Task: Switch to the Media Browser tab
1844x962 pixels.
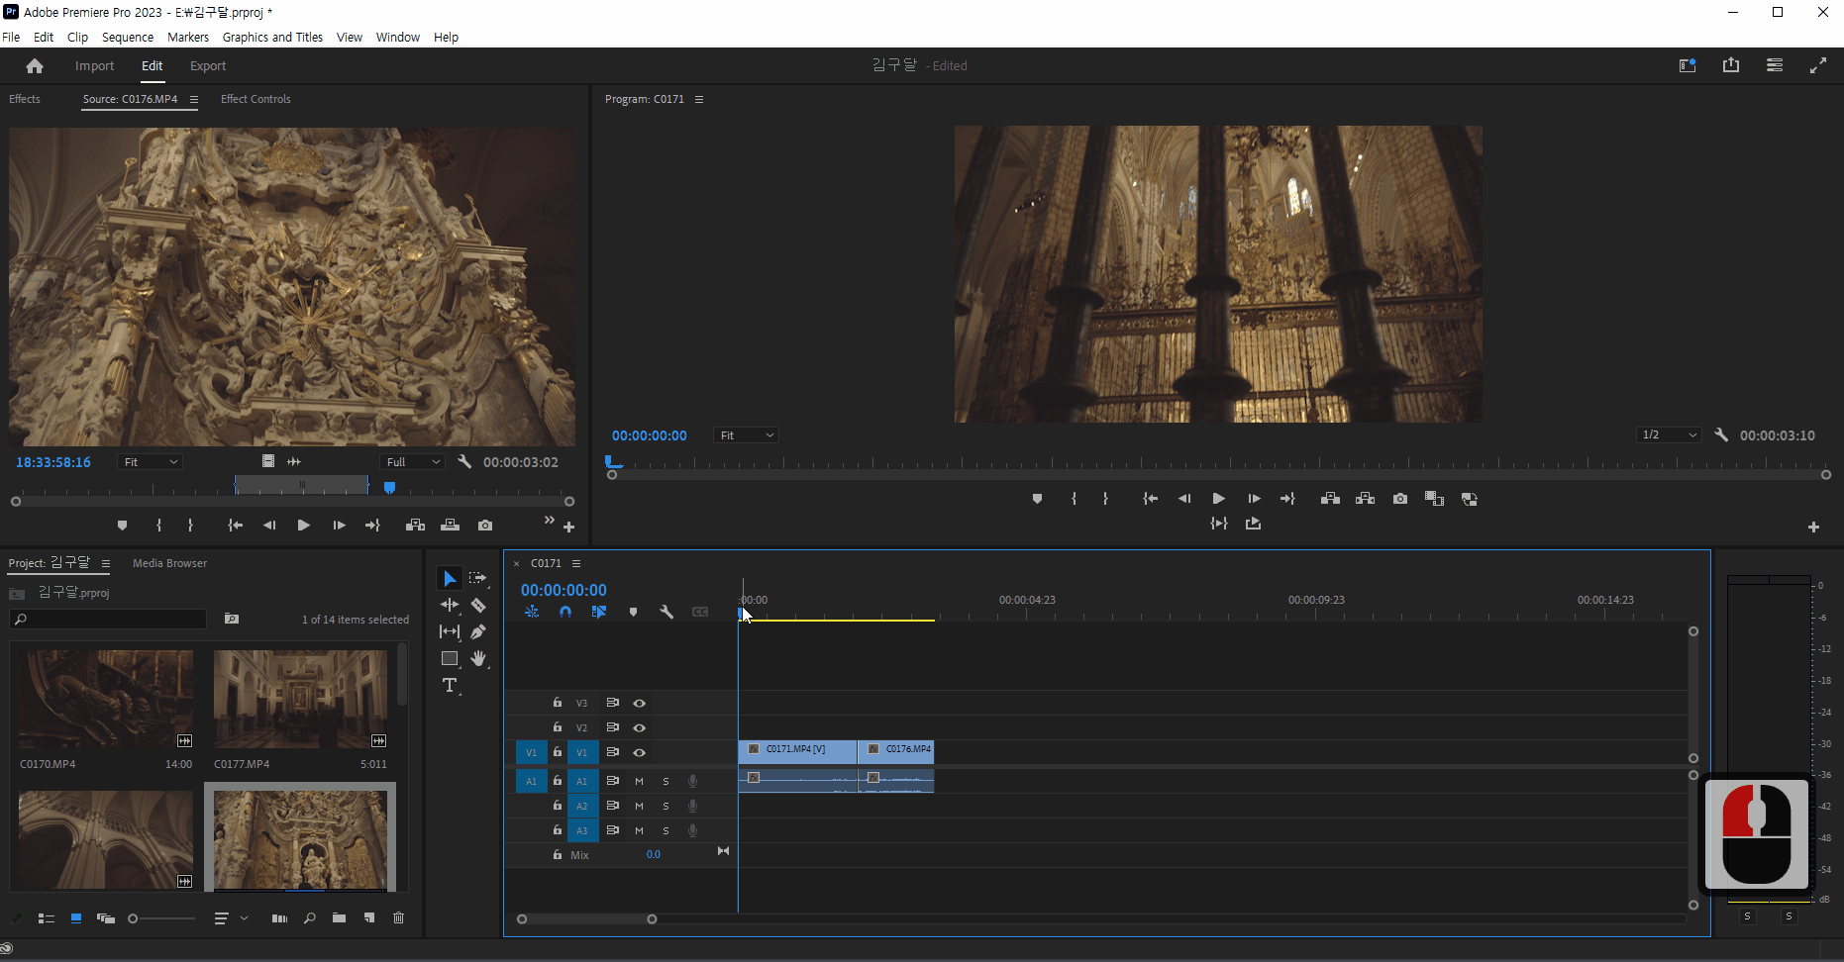Action: (x=169, y=563)
